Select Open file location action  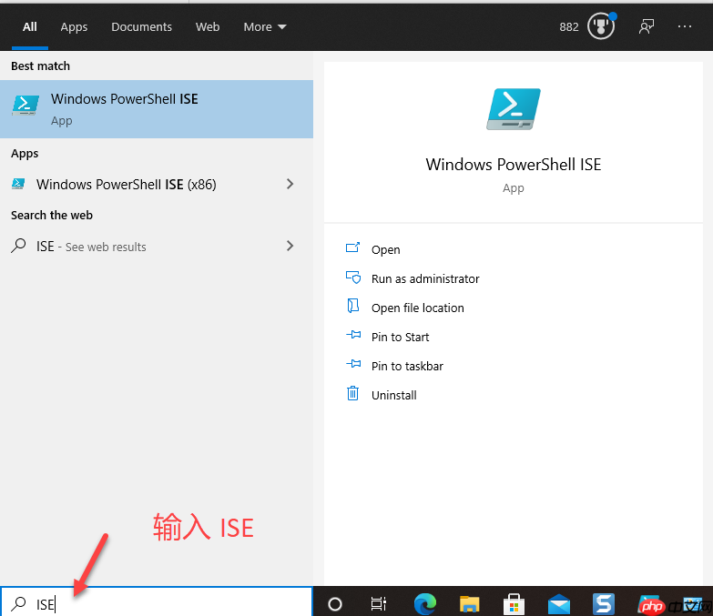[x=417, y=308]
